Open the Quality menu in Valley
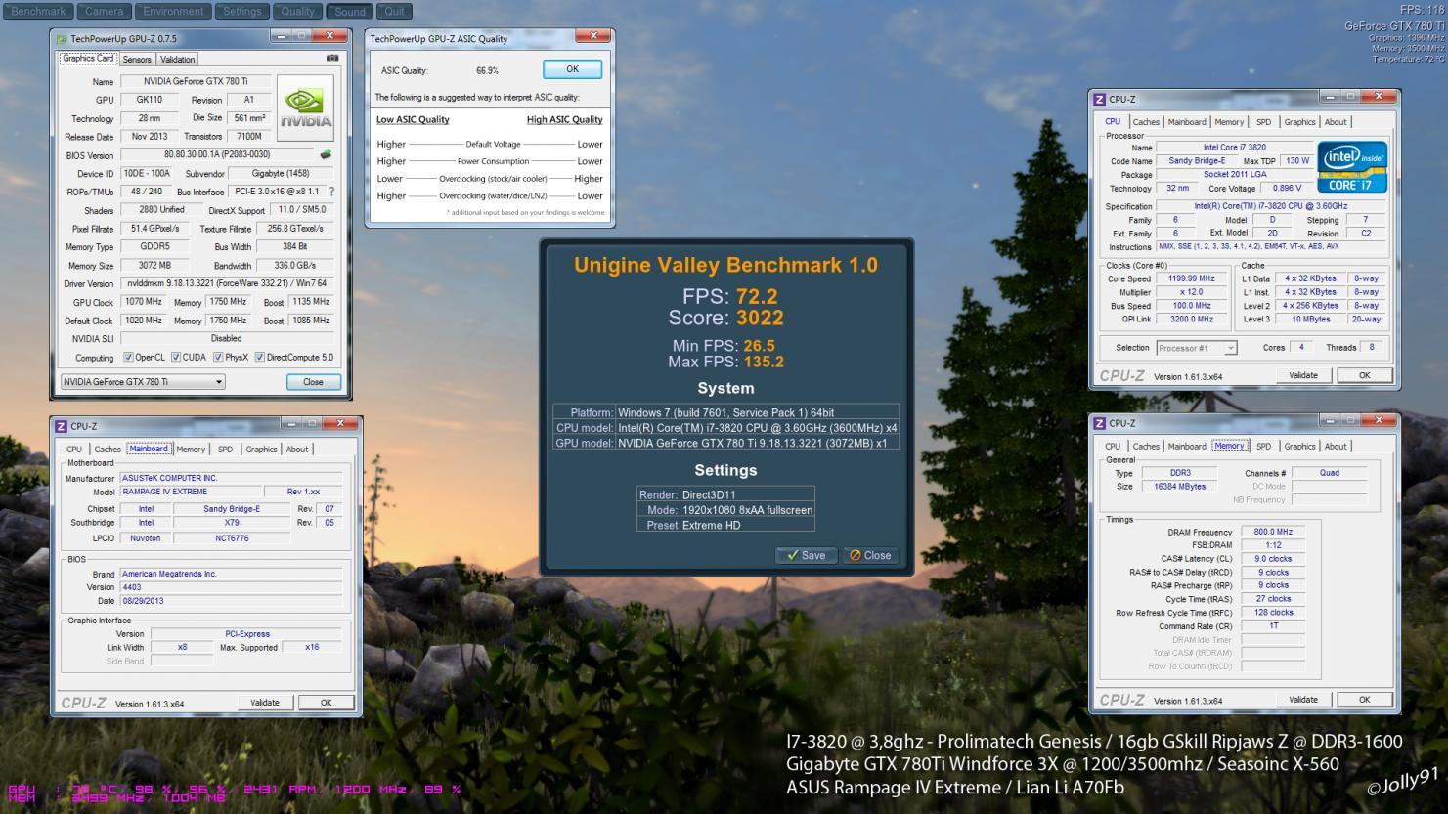This screenshot has width=1448, height=814. [x=298, y=12]
